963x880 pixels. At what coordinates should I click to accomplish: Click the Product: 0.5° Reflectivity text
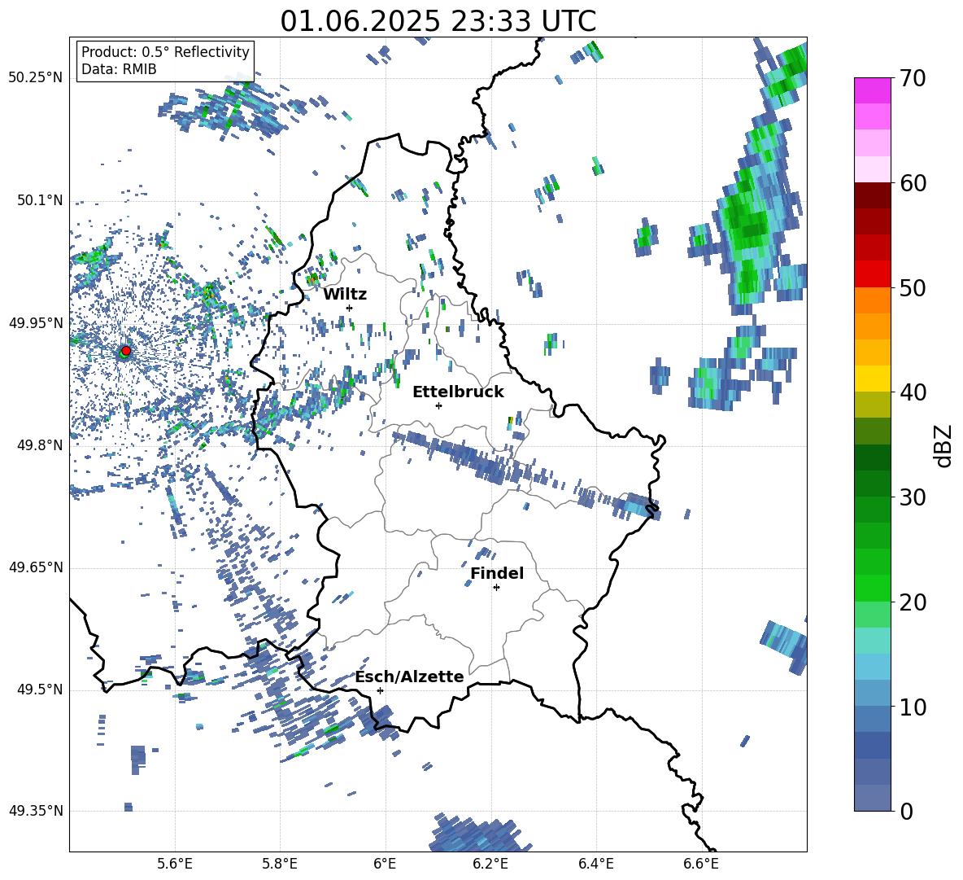pos(165,51)
